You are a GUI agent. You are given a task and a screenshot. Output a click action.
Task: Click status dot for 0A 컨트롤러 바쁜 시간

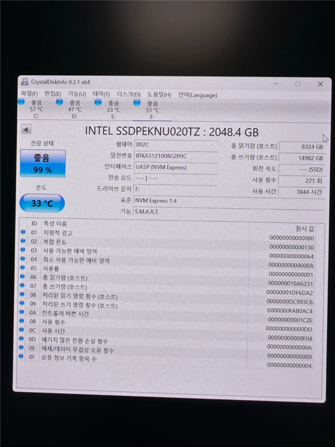pos(22,312)
